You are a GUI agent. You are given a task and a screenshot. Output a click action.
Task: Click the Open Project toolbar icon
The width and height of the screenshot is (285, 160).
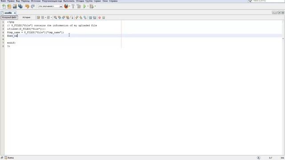(15, 6)
